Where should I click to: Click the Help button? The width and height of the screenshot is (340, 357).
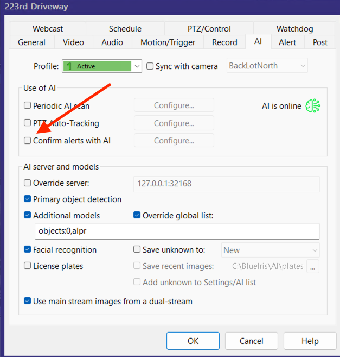pos(310,341)
